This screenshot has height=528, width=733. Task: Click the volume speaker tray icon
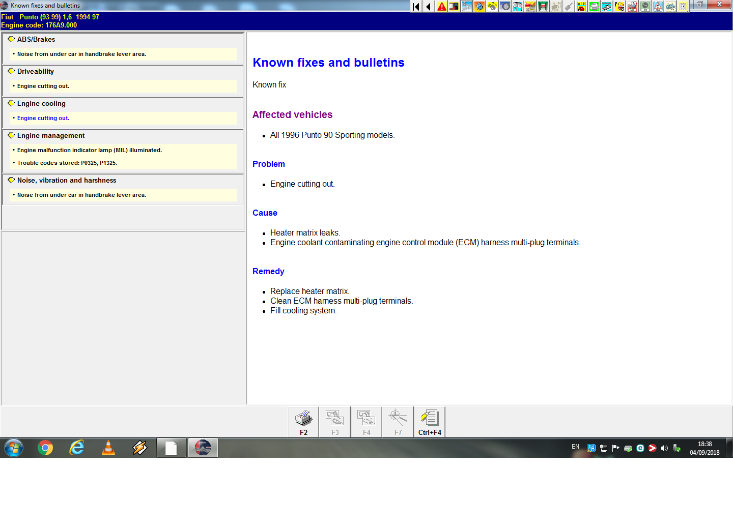point(664,448)
